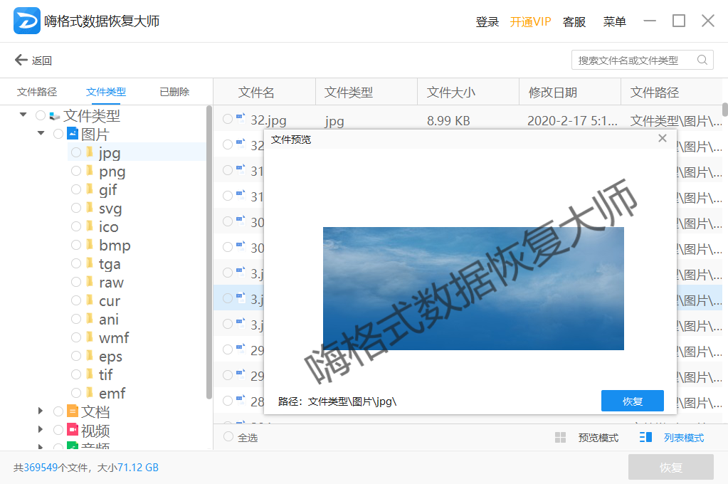This screenshot has width=728, height=484.
Task: Click the wmf folder icon
Action: coord(90,337)
